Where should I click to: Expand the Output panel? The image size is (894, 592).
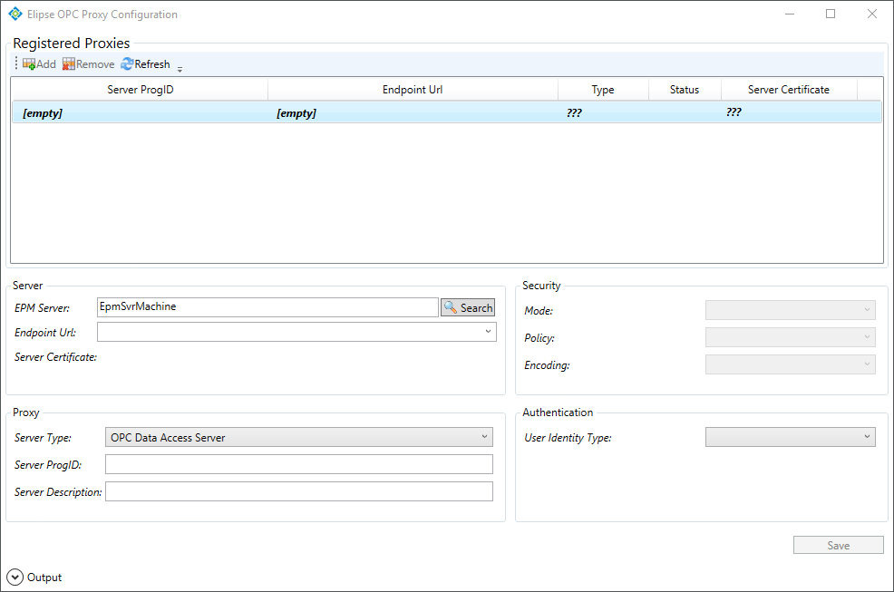click(14, 577)
